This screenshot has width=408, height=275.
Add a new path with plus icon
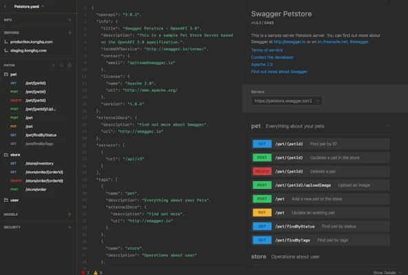tap(54, 65)
